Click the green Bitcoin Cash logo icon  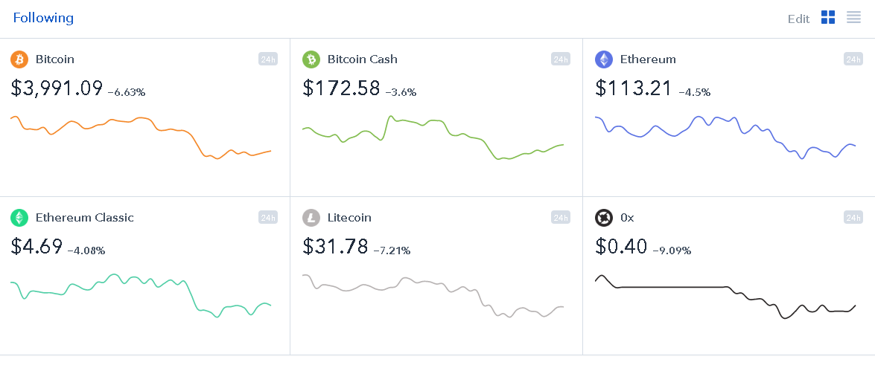311,59
